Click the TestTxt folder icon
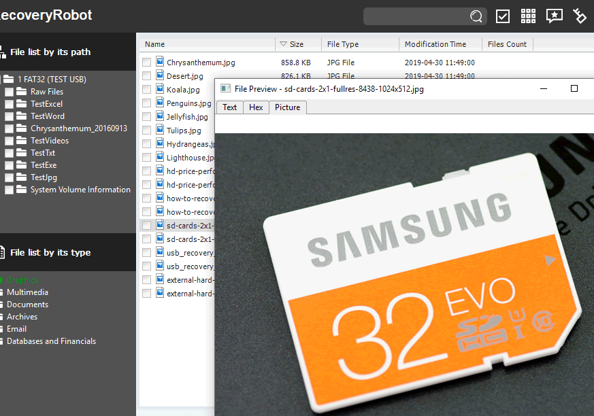 tap(22, 152)
